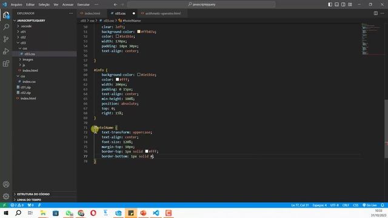The height and width of the screenshot is (218, 388).
Task: Open the Explorer panel more actions ellipsis
Action: pyautogui.click(x=71, y=13)
